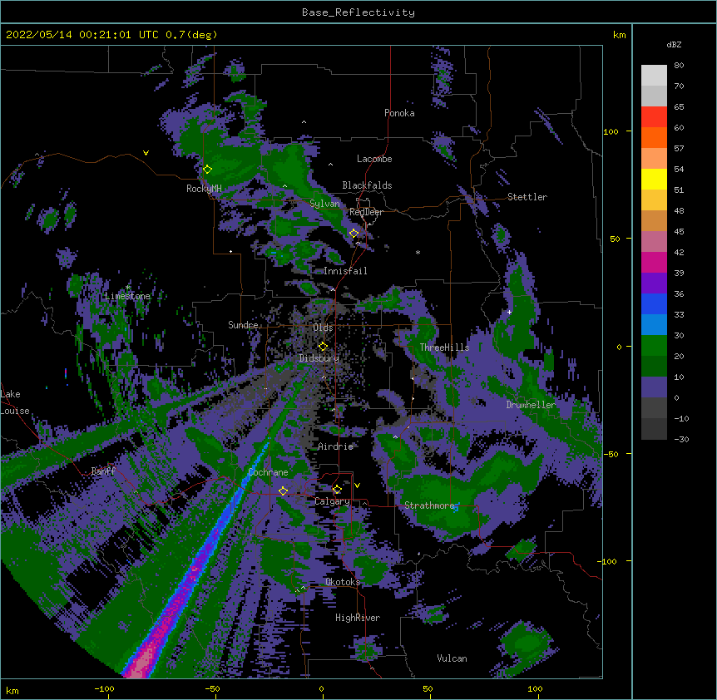Click the dBZ label above the legend

click(x=674, y=45)
